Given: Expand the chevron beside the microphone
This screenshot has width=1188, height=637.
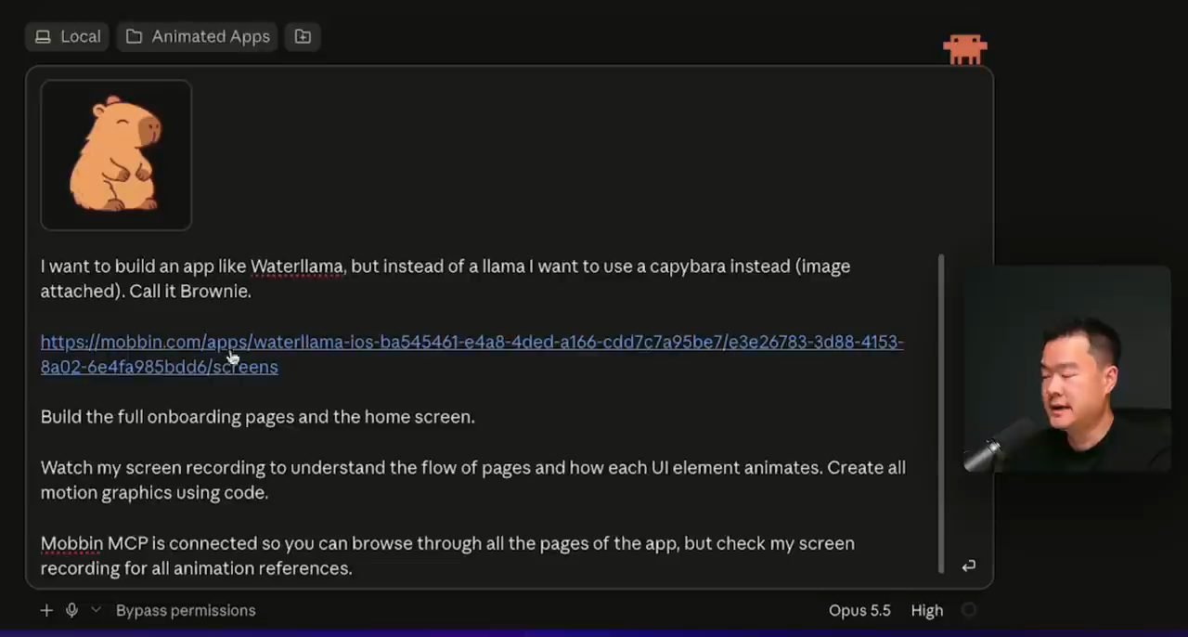Looking at the screenshot, I should [96, 610].
